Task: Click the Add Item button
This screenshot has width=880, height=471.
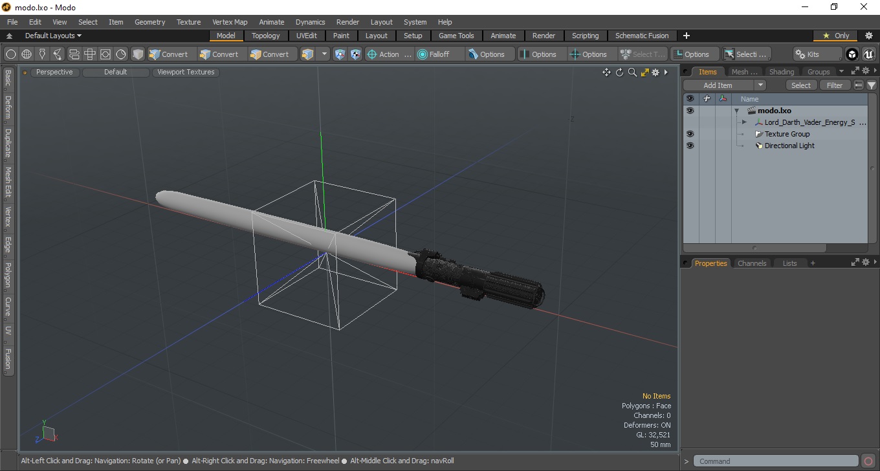Action: [x=718, y=85]
